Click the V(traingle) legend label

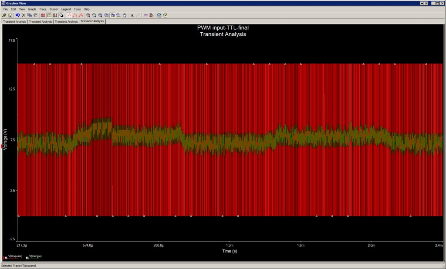point(36,256)
